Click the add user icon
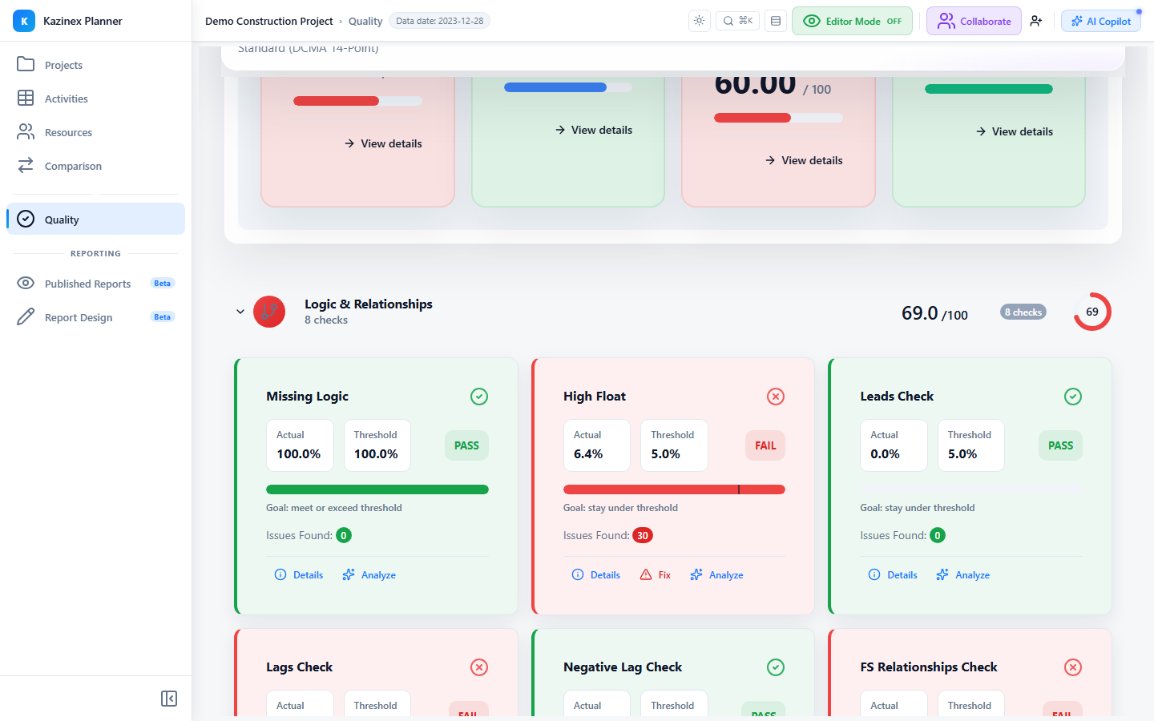The width and height of the screenshot is (1154, 721). pyautogui.click(x=1036, y=21)
